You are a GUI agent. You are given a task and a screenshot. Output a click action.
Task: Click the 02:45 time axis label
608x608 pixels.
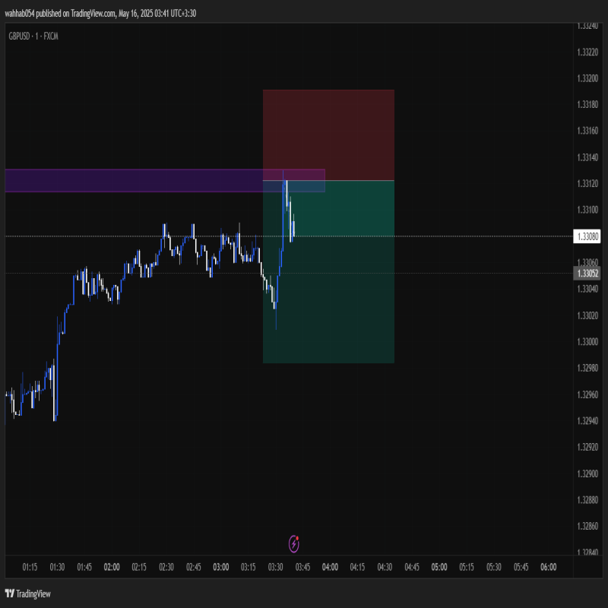[194, 567]
